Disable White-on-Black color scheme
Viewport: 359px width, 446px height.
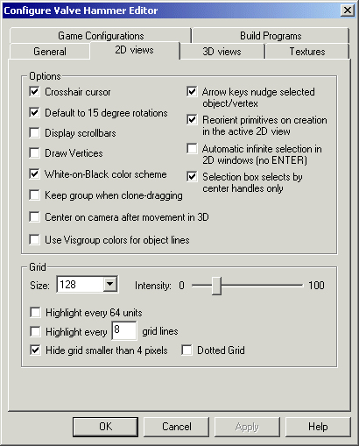click(34, 173)
